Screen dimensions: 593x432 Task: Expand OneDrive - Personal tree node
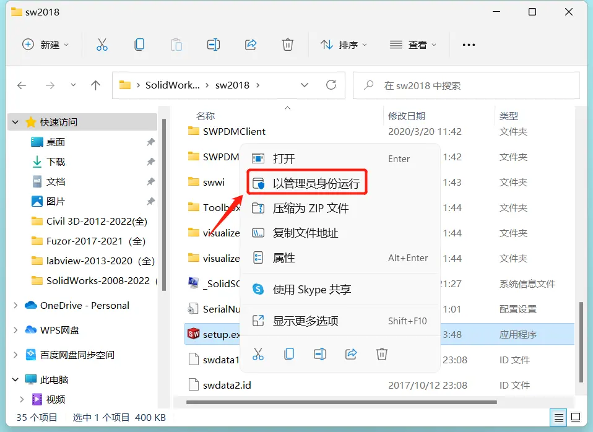15,305
